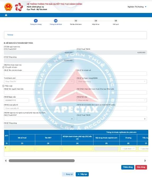
Task: Click the table scroll left arrow
Action: click(6, 161)
